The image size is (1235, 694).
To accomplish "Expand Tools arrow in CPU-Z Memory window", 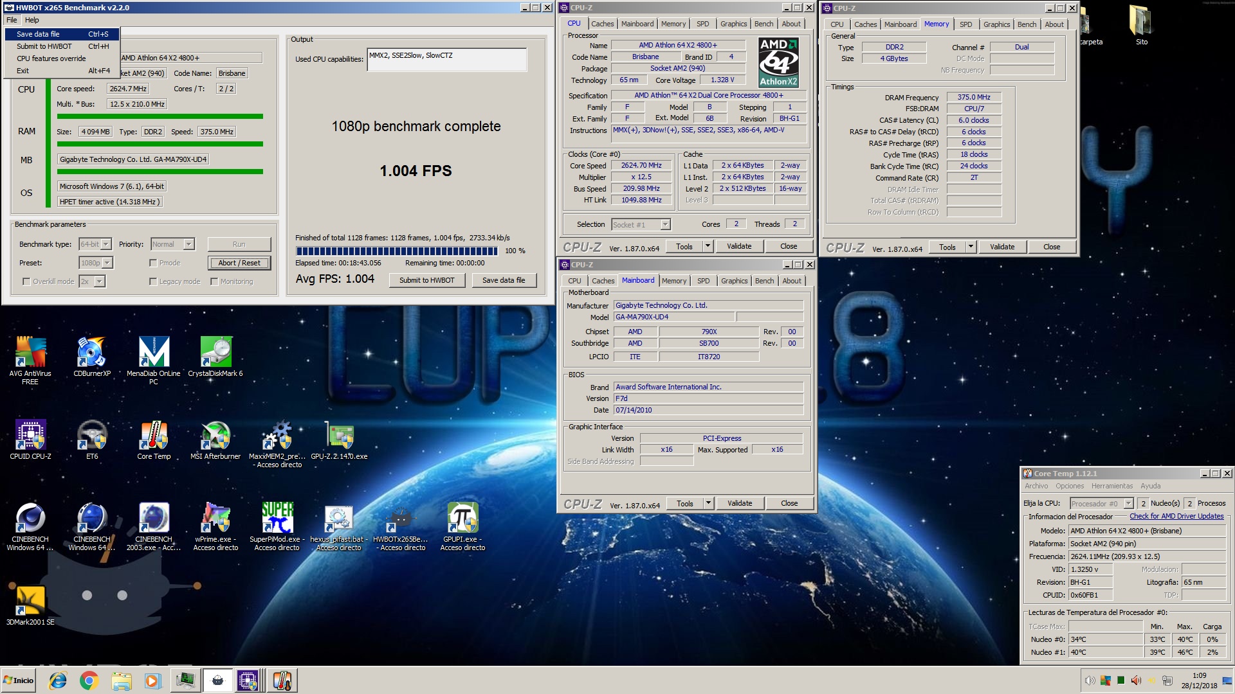I will tap(971, 247).
